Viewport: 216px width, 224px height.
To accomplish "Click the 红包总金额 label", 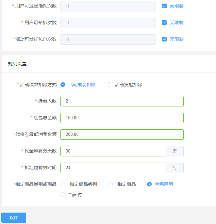I will pos(45,118).
